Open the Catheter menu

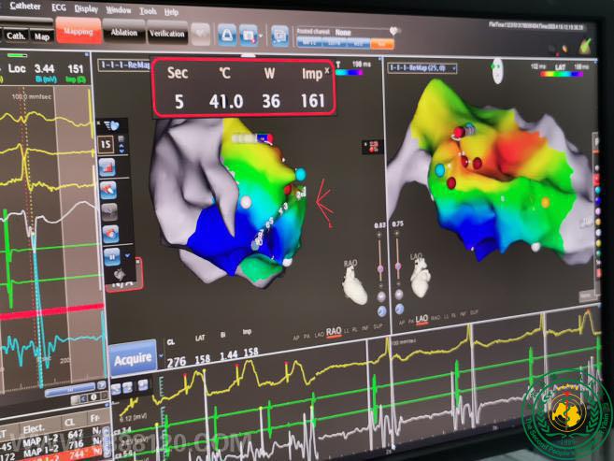pos(24,7)
